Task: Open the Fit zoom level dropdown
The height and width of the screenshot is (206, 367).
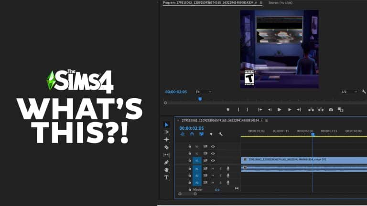Action: point(204,92)
